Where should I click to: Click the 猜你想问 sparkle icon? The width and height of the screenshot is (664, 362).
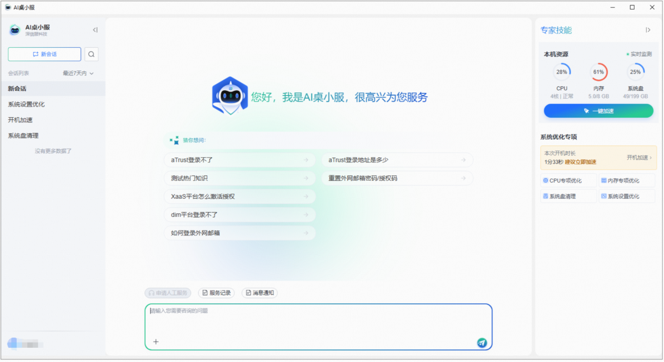click(174, 140)
